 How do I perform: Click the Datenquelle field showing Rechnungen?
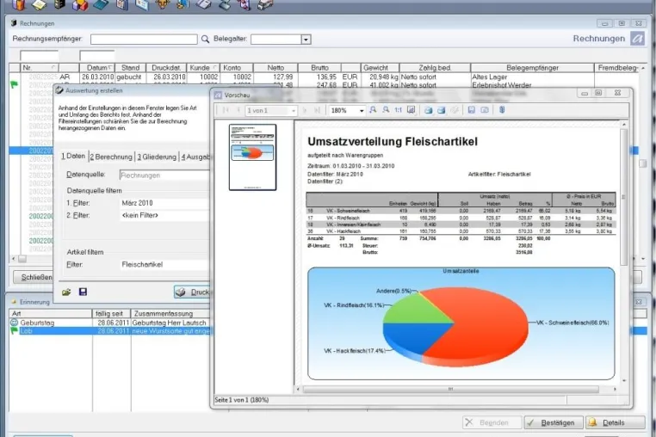pos(164,175)
